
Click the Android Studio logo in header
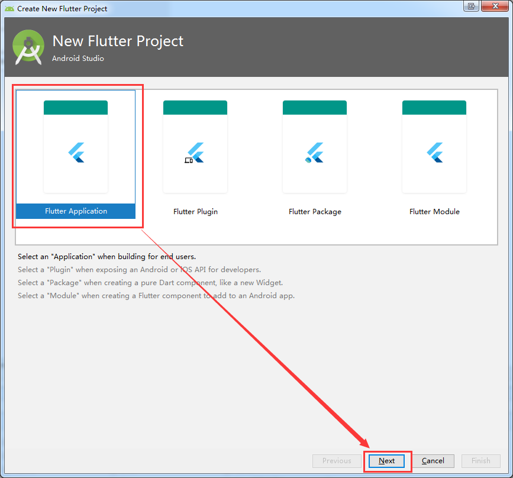(28, 47)
